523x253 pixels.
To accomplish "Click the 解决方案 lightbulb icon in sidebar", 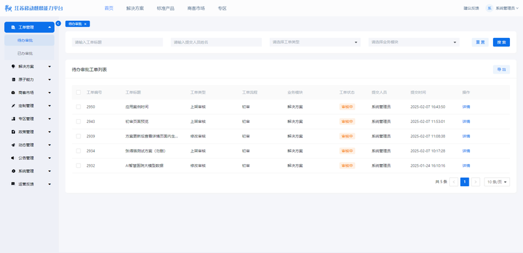I will tap(13, 66).
